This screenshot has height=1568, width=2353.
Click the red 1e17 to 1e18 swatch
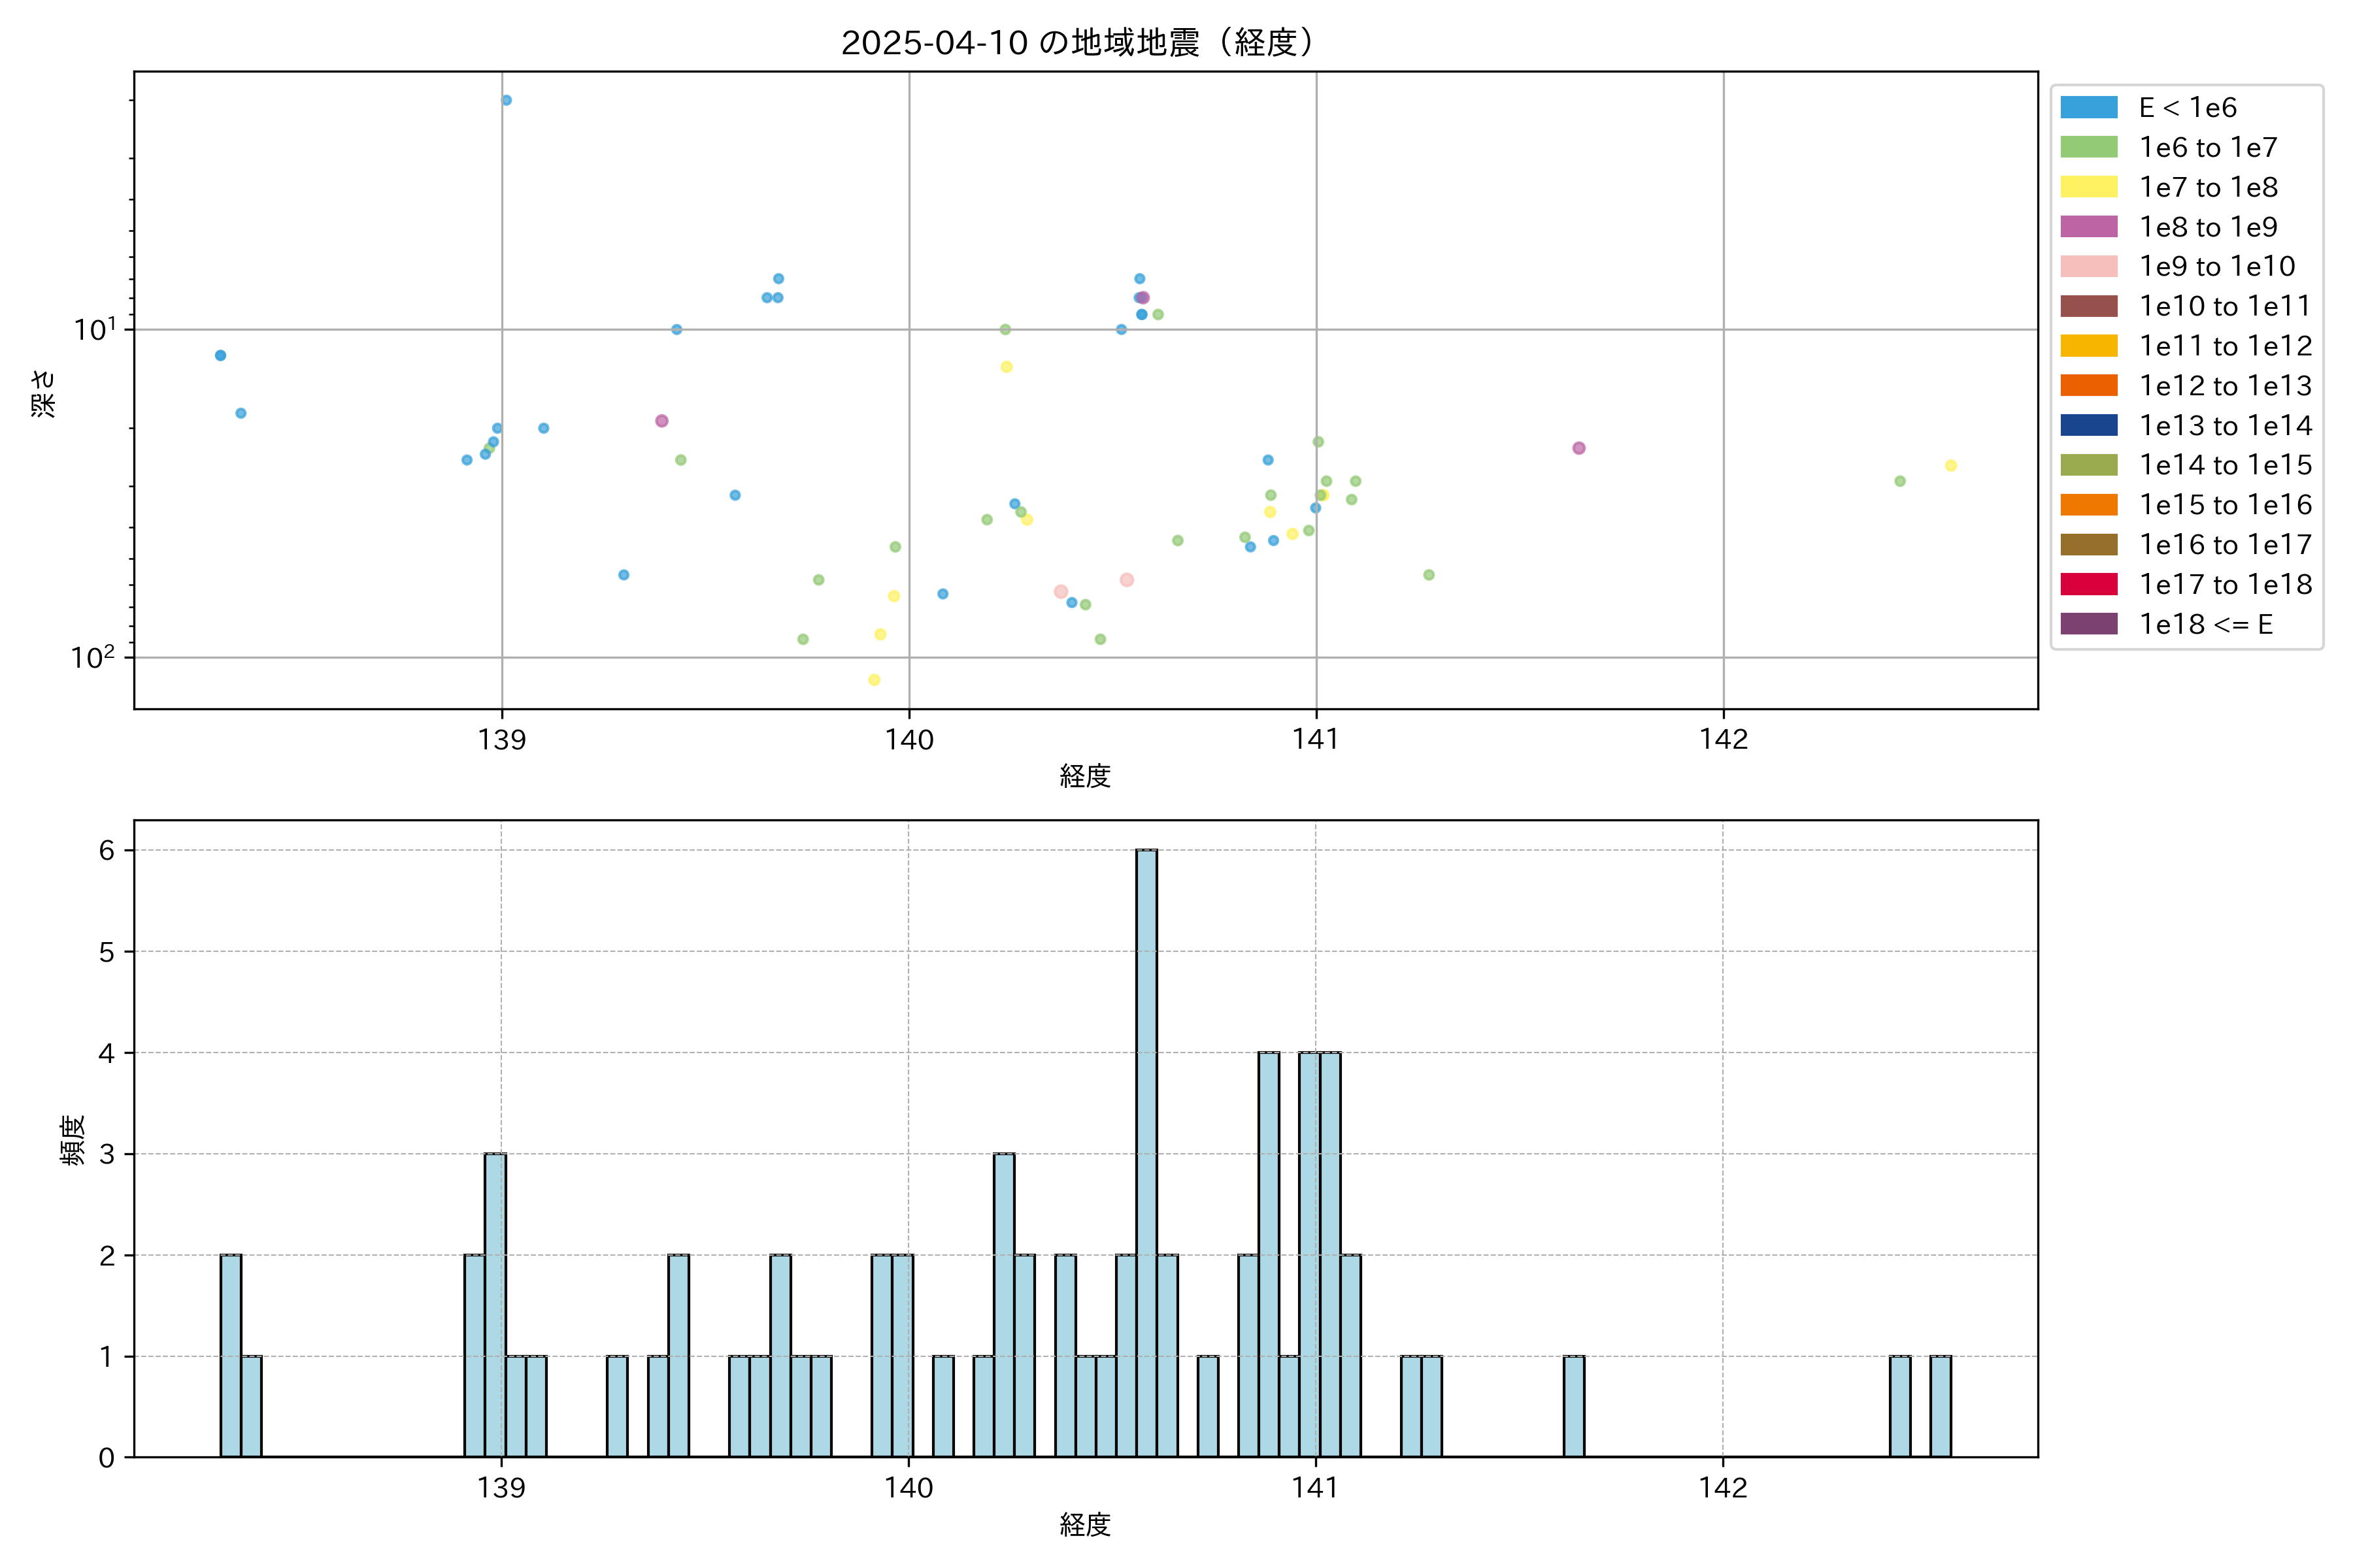[x=2089, y=584]
